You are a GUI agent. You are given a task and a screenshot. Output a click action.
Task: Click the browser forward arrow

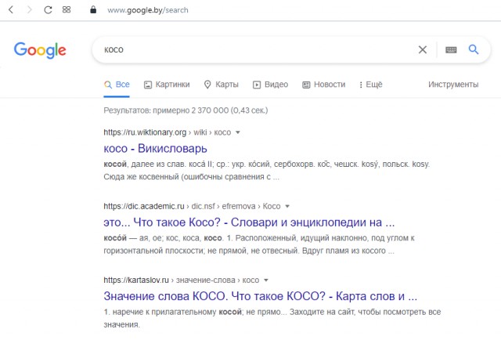coord(30,10)
